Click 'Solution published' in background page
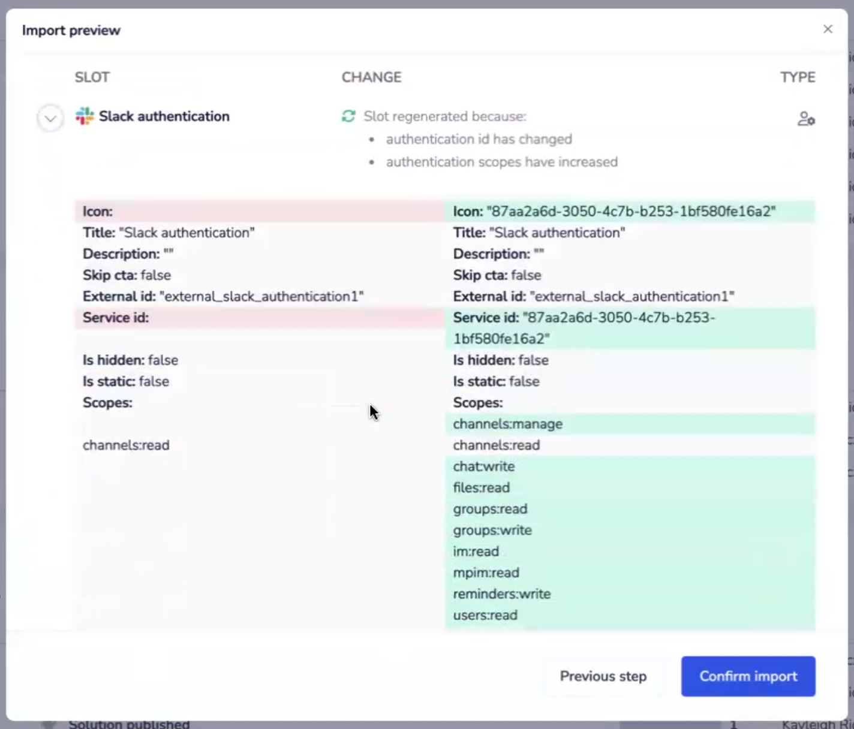The height and width of the screenshot is (729, 854). [x=129, y=724]
